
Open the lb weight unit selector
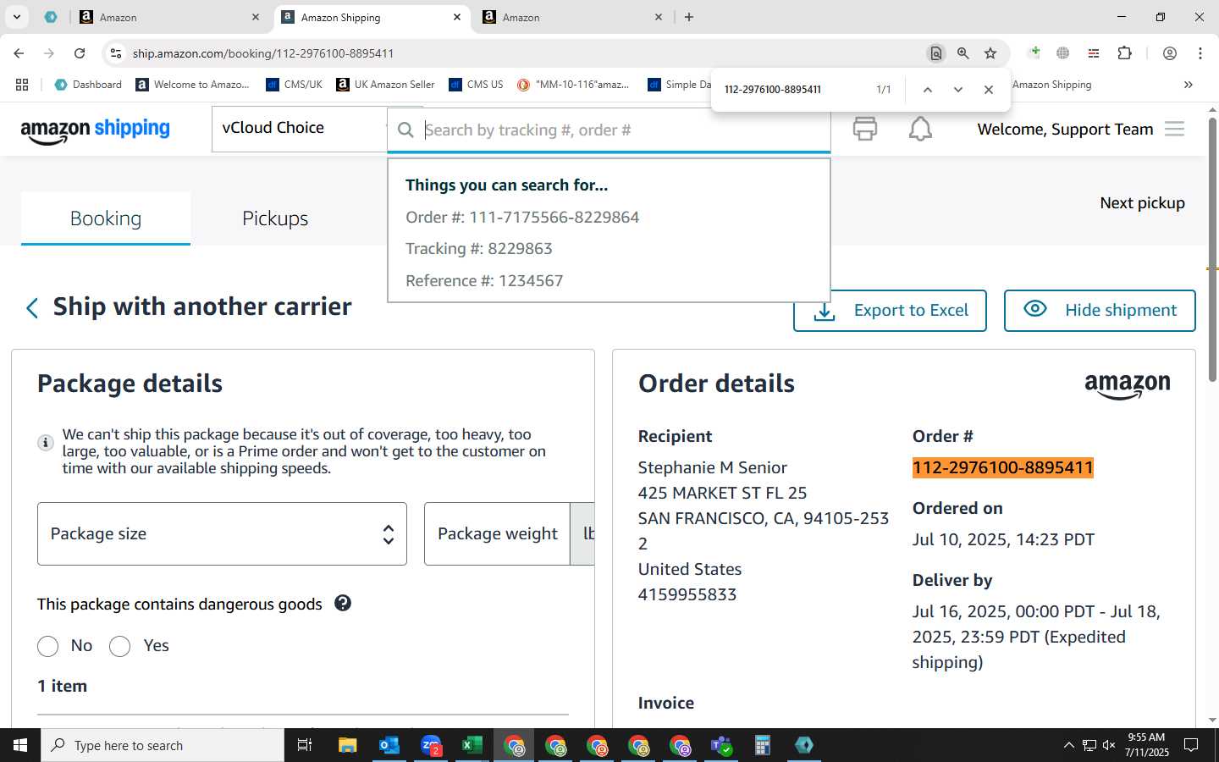(x=583, y=534)
